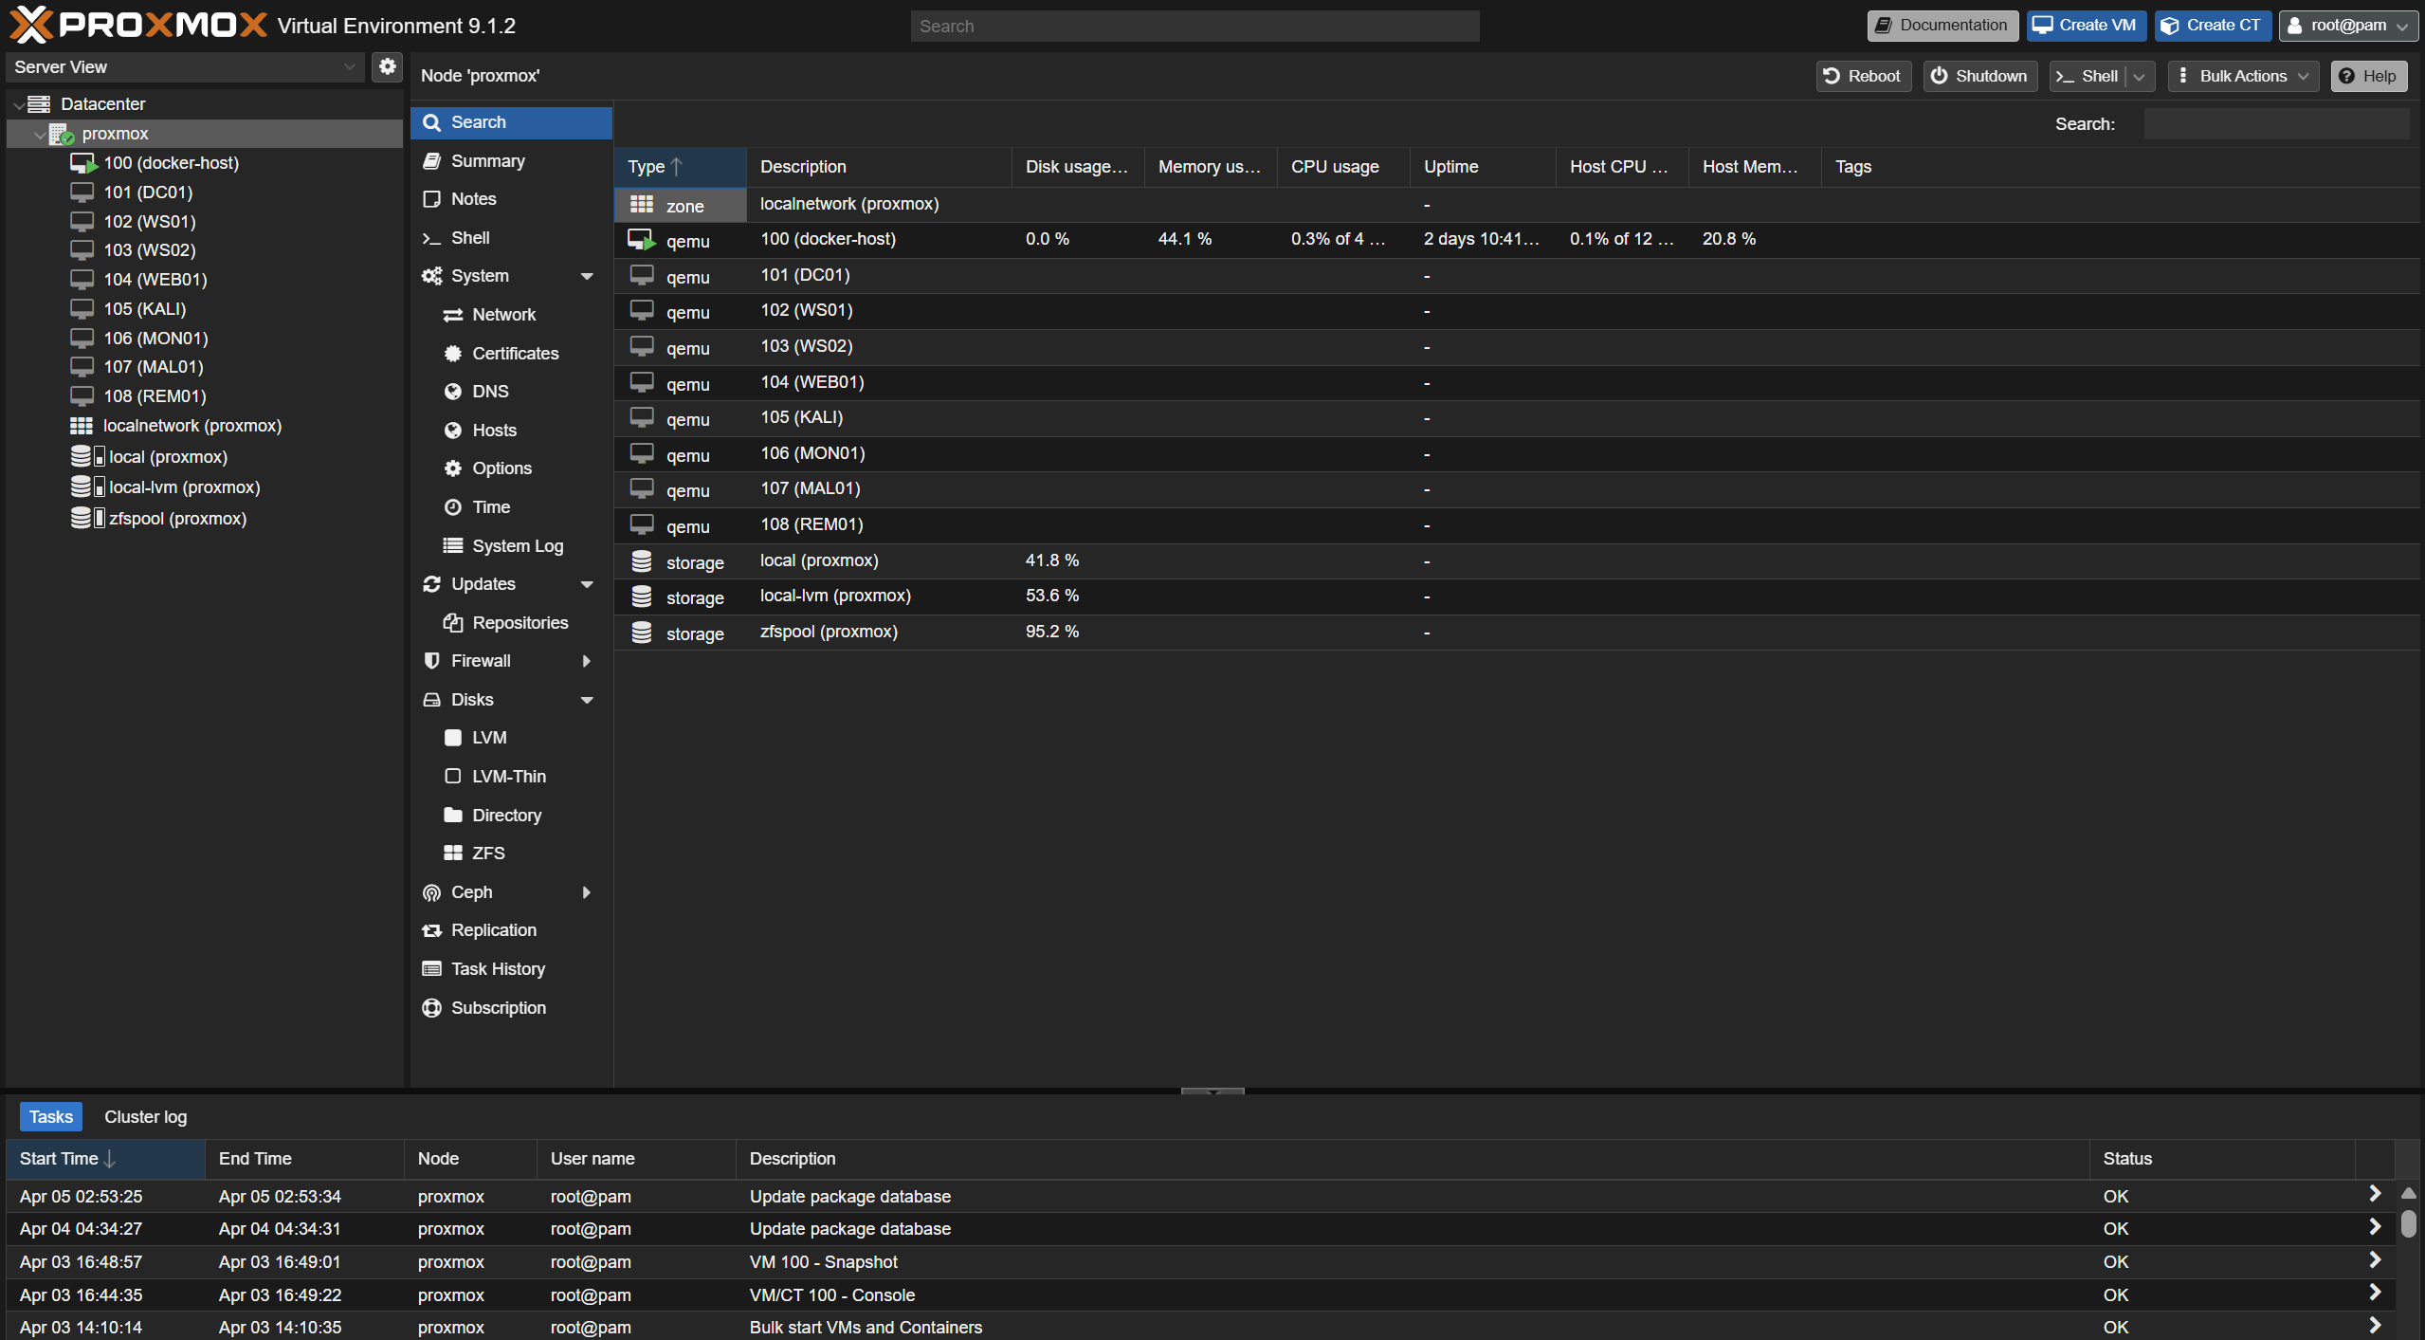Select the Tasks tab
This screenshot has width=2425, height=1340.
pyautogui.click(x=50, y=1116)
